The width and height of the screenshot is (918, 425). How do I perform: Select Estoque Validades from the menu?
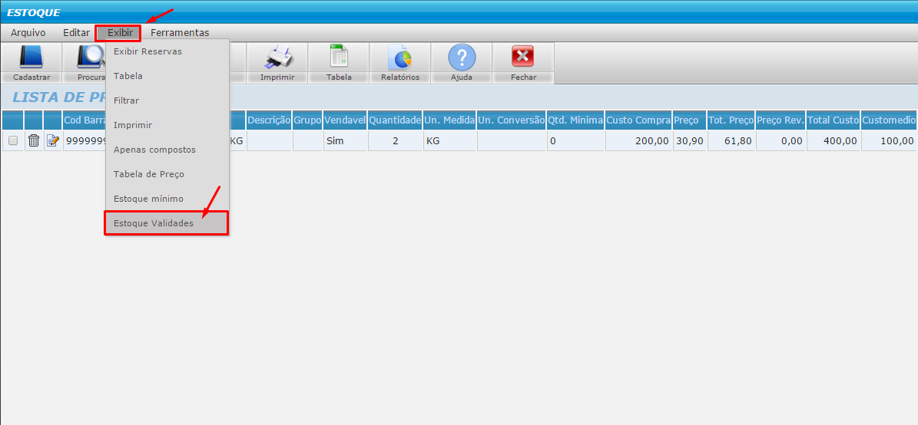166,223
